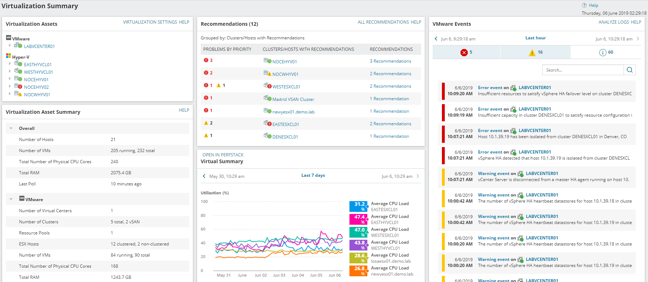648x282 pixels.
Task: Click the WESTESXCL01 green 47.0% legend swatch
Action: click(x=358, y=232)
